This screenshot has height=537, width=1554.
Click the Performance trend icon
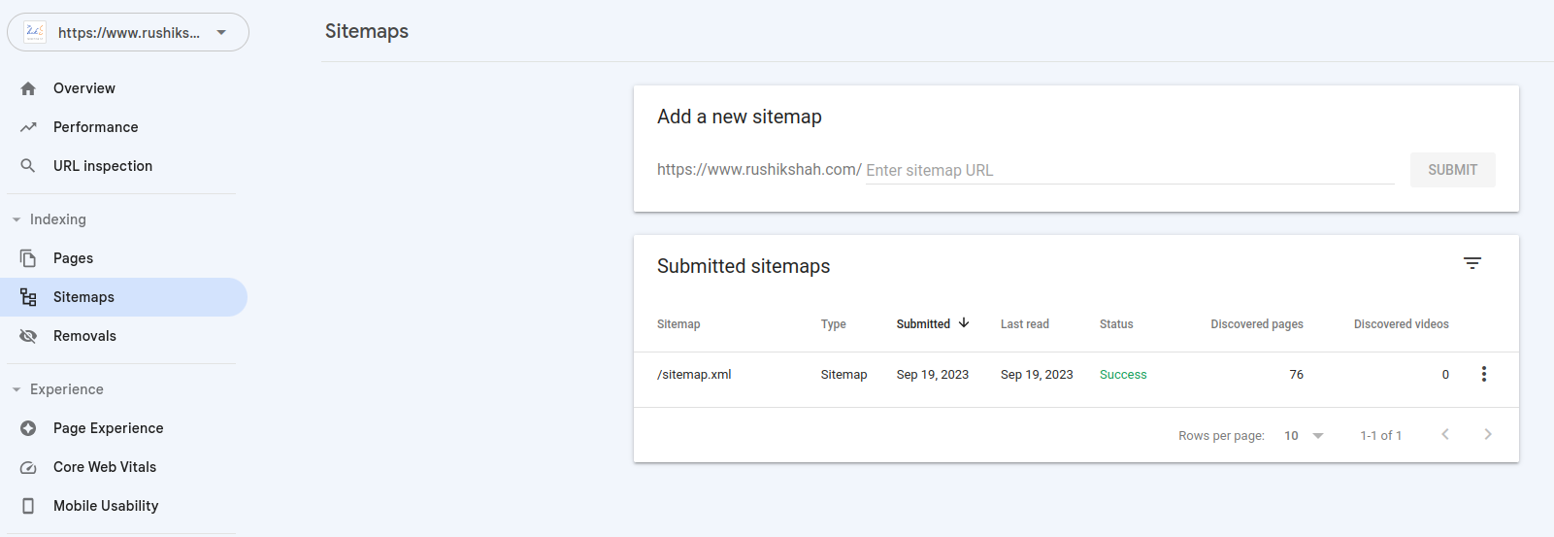coord(28,127)
